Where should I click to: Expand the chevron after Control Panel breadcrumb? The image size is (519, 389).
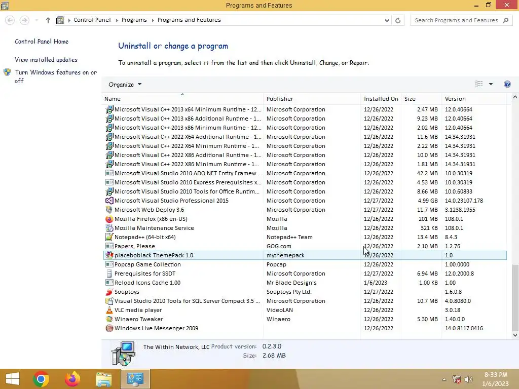[117, 20]
